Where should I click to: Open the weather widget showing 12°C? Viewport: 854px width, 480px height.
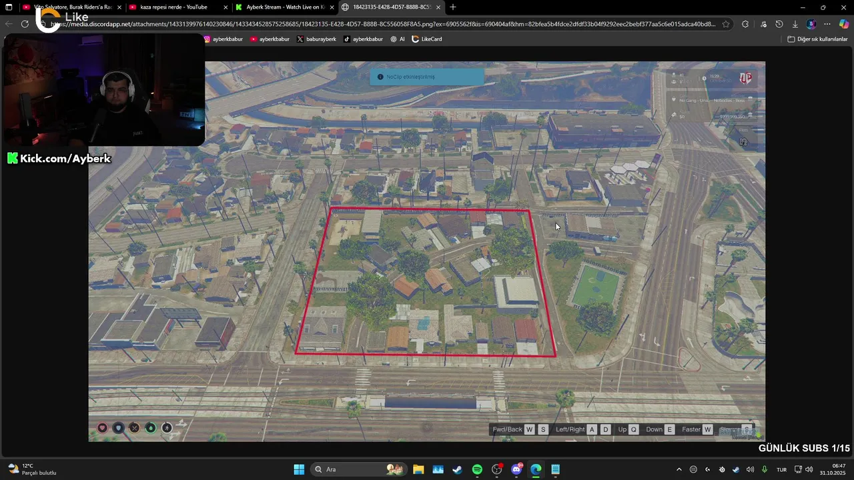point(32,469)
